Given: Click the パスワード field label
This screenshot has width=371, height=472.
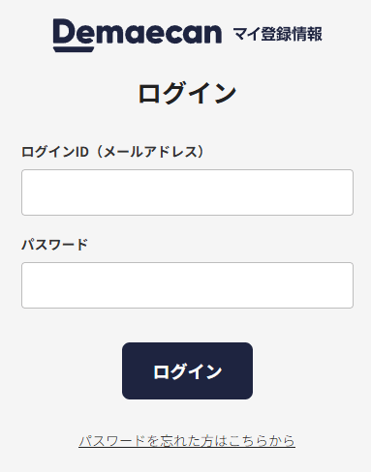Looking at the screenshot, I should (54, 245).
